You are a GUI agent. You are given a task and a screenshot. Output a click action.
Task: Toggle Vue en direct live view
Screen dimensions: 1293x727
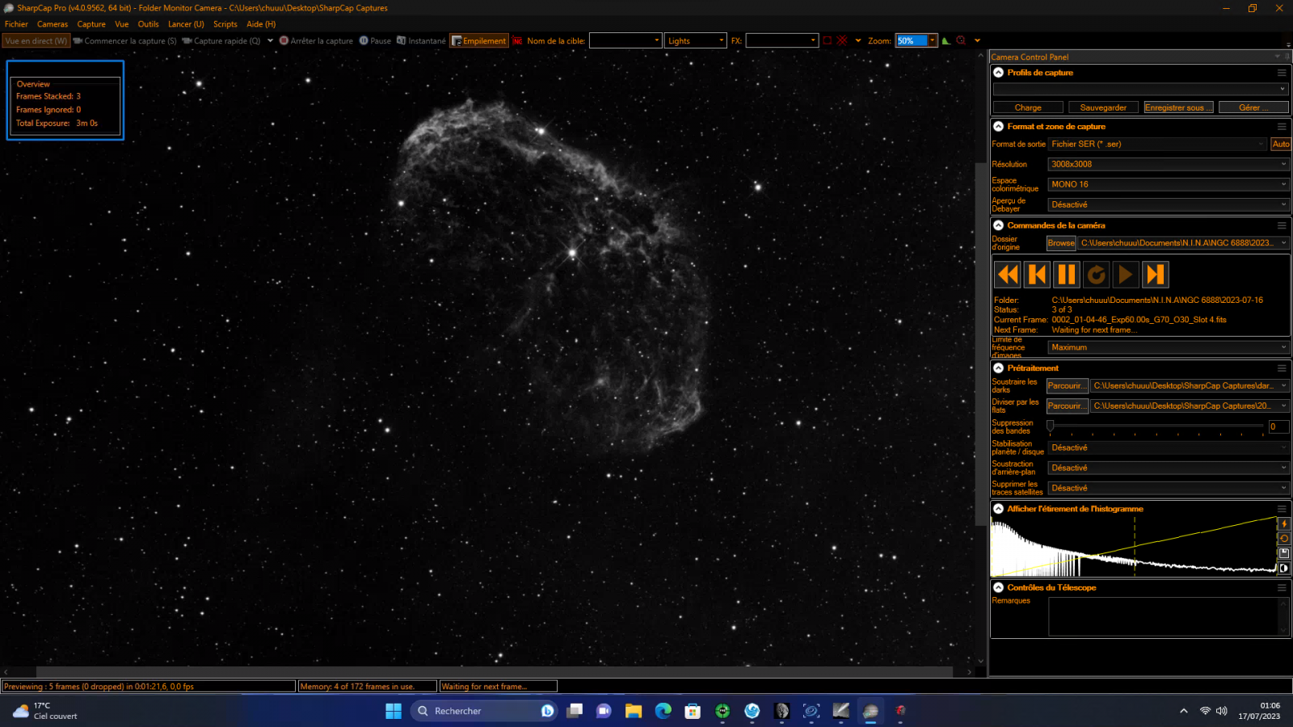[36, 41]
